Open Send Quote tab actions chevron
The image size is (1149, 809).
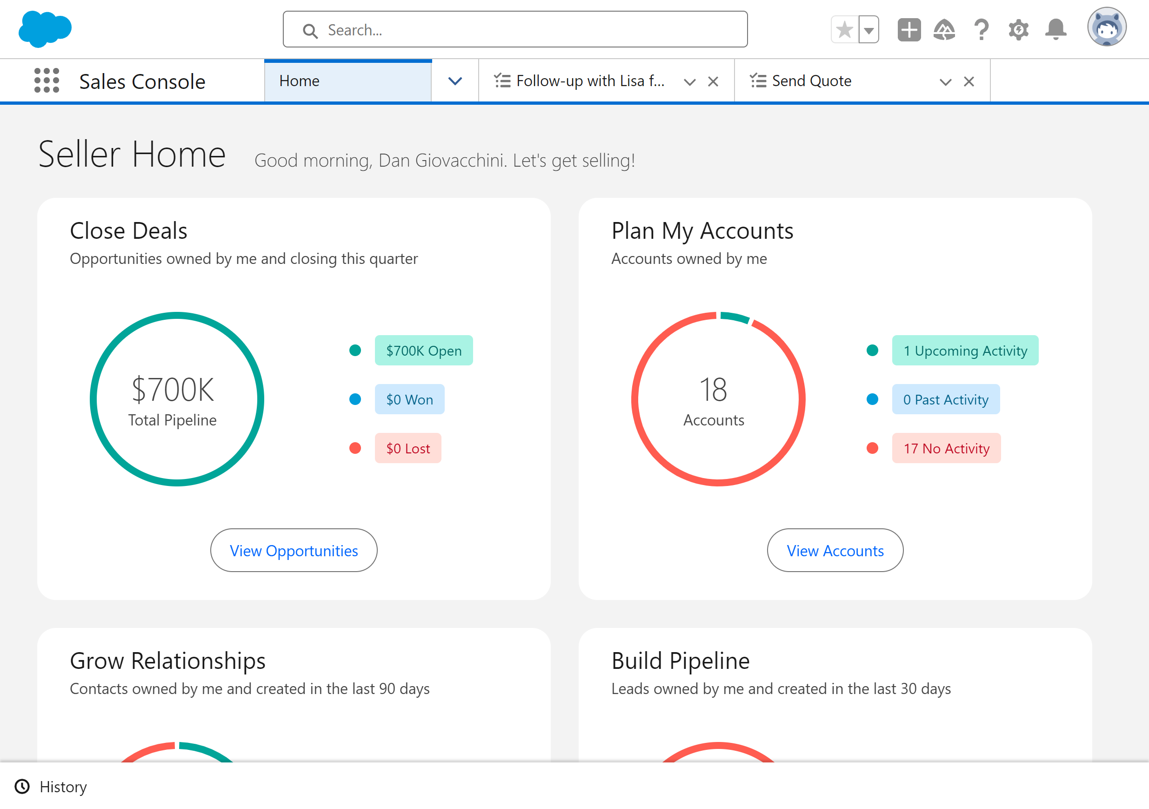(945, 81)
